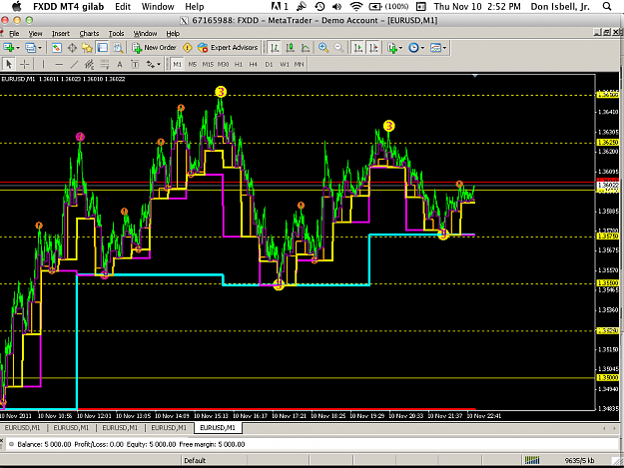Toggle chart Auto Scroll
Image resolution: width=624 pixels, height=468 pixels.
coord(358,48)
